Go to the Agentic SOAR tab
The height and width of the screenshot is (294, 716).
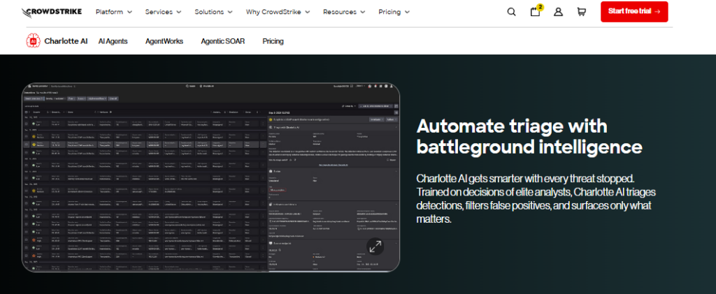tap(223, 41)
